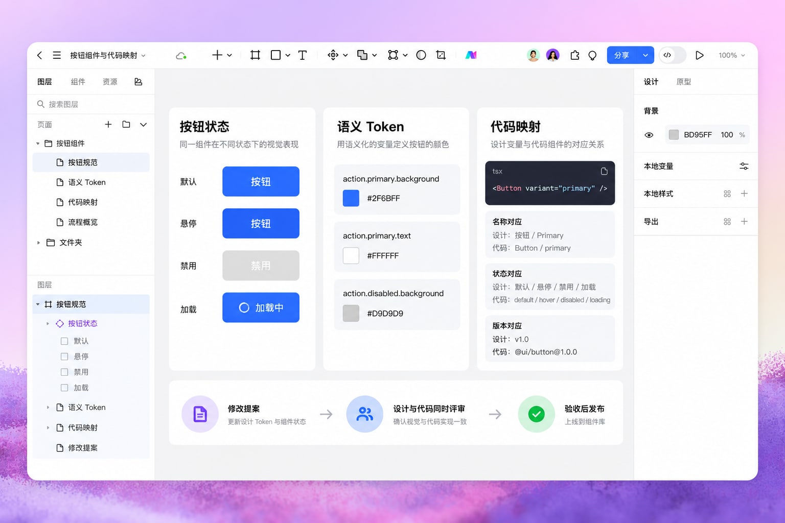Check the 默认 layer checkbox

[64, 341]
